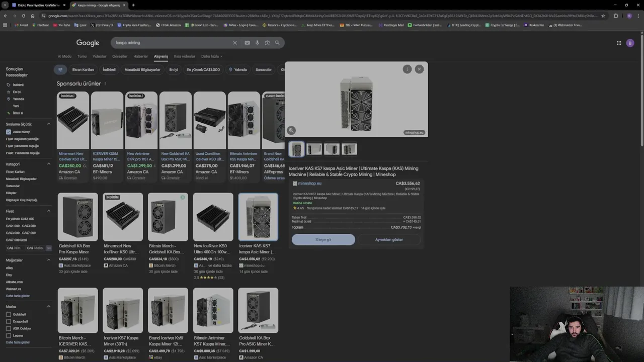This screenshot has width=644, height=362.
Task: Show more brands via Daha fazla göster
Action: (18, 342)
